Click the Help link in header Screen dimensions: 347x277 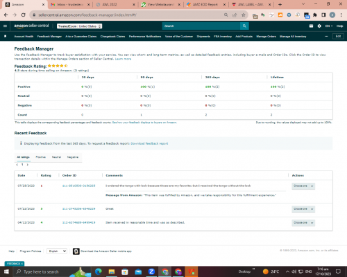click(x=339, y=26)
